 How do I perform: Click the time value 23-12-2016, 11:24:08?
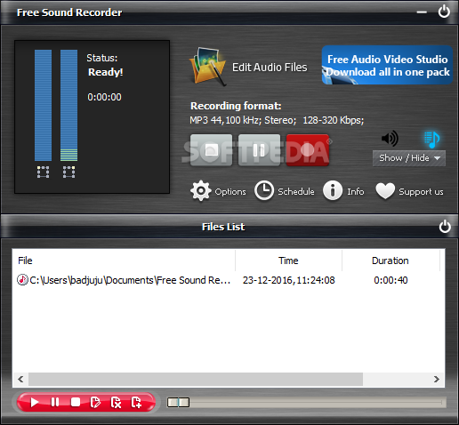[x=289, y=280]
